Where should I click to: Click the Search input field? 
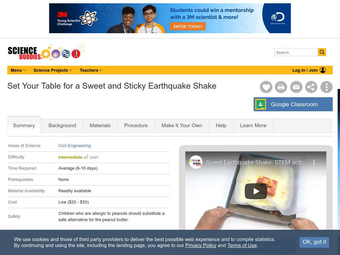(x=296, y=52)
